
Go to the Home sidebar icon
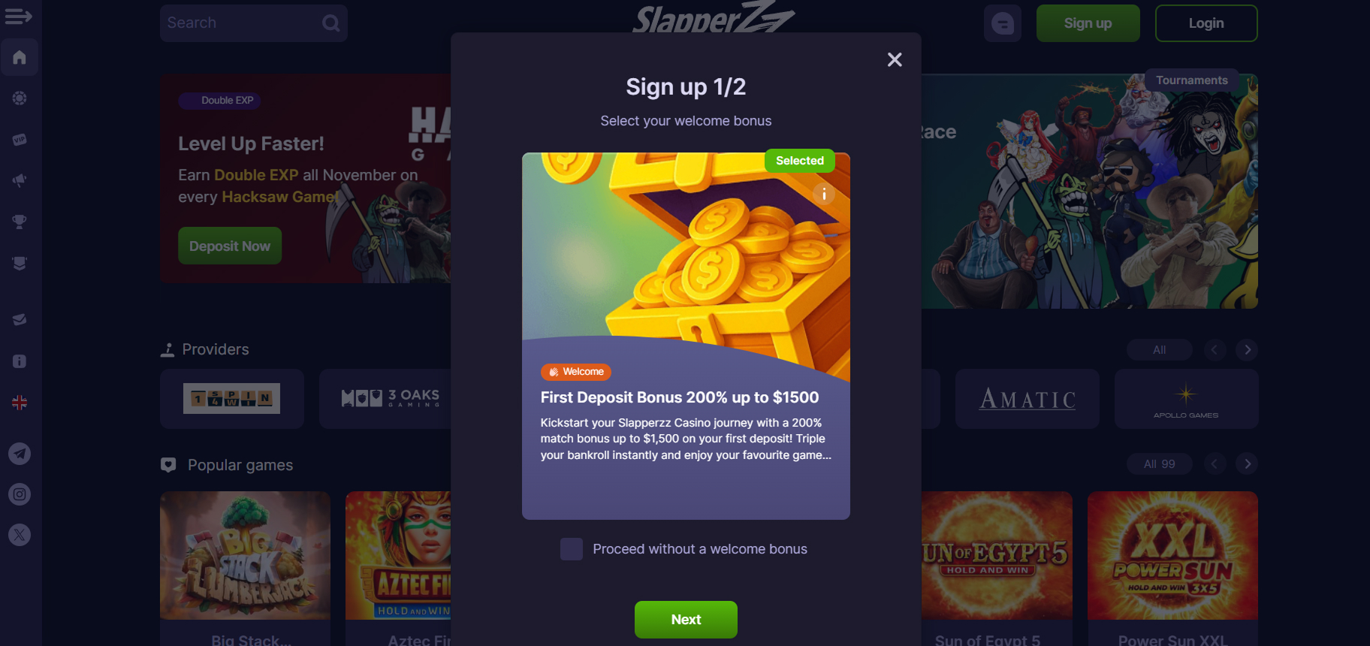pos(20,57)
